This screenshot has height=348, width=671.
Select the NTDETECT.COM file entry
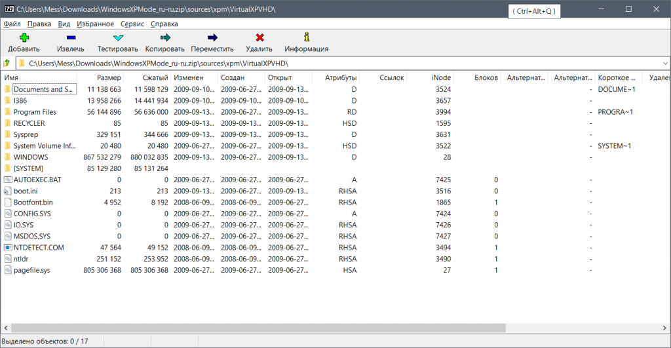pos(39,248)
